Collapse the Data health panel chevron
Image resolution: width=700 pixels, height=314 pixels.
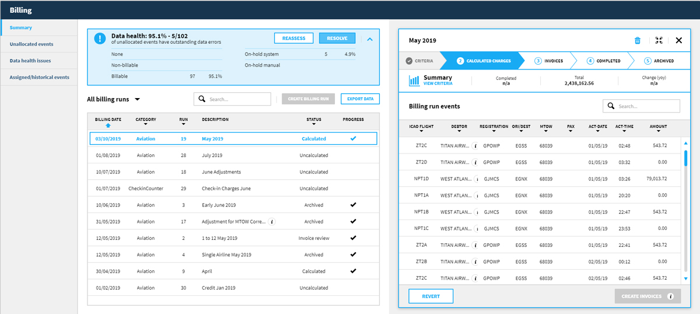click(x=369, y=39)
